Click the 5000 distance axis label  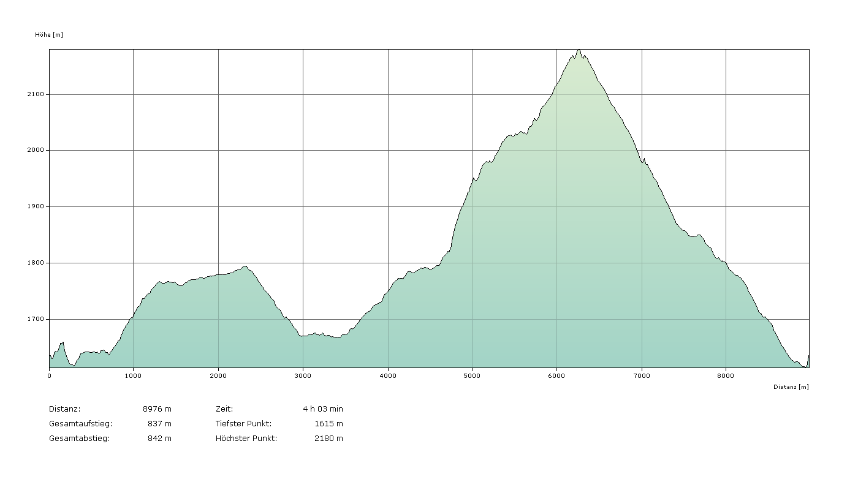[472, 375]
